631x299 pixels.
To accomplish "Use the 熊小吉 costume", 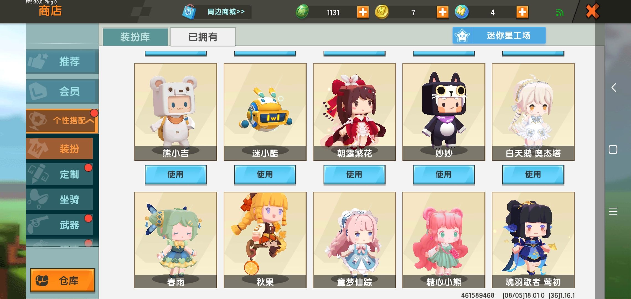I will point(175,175).
